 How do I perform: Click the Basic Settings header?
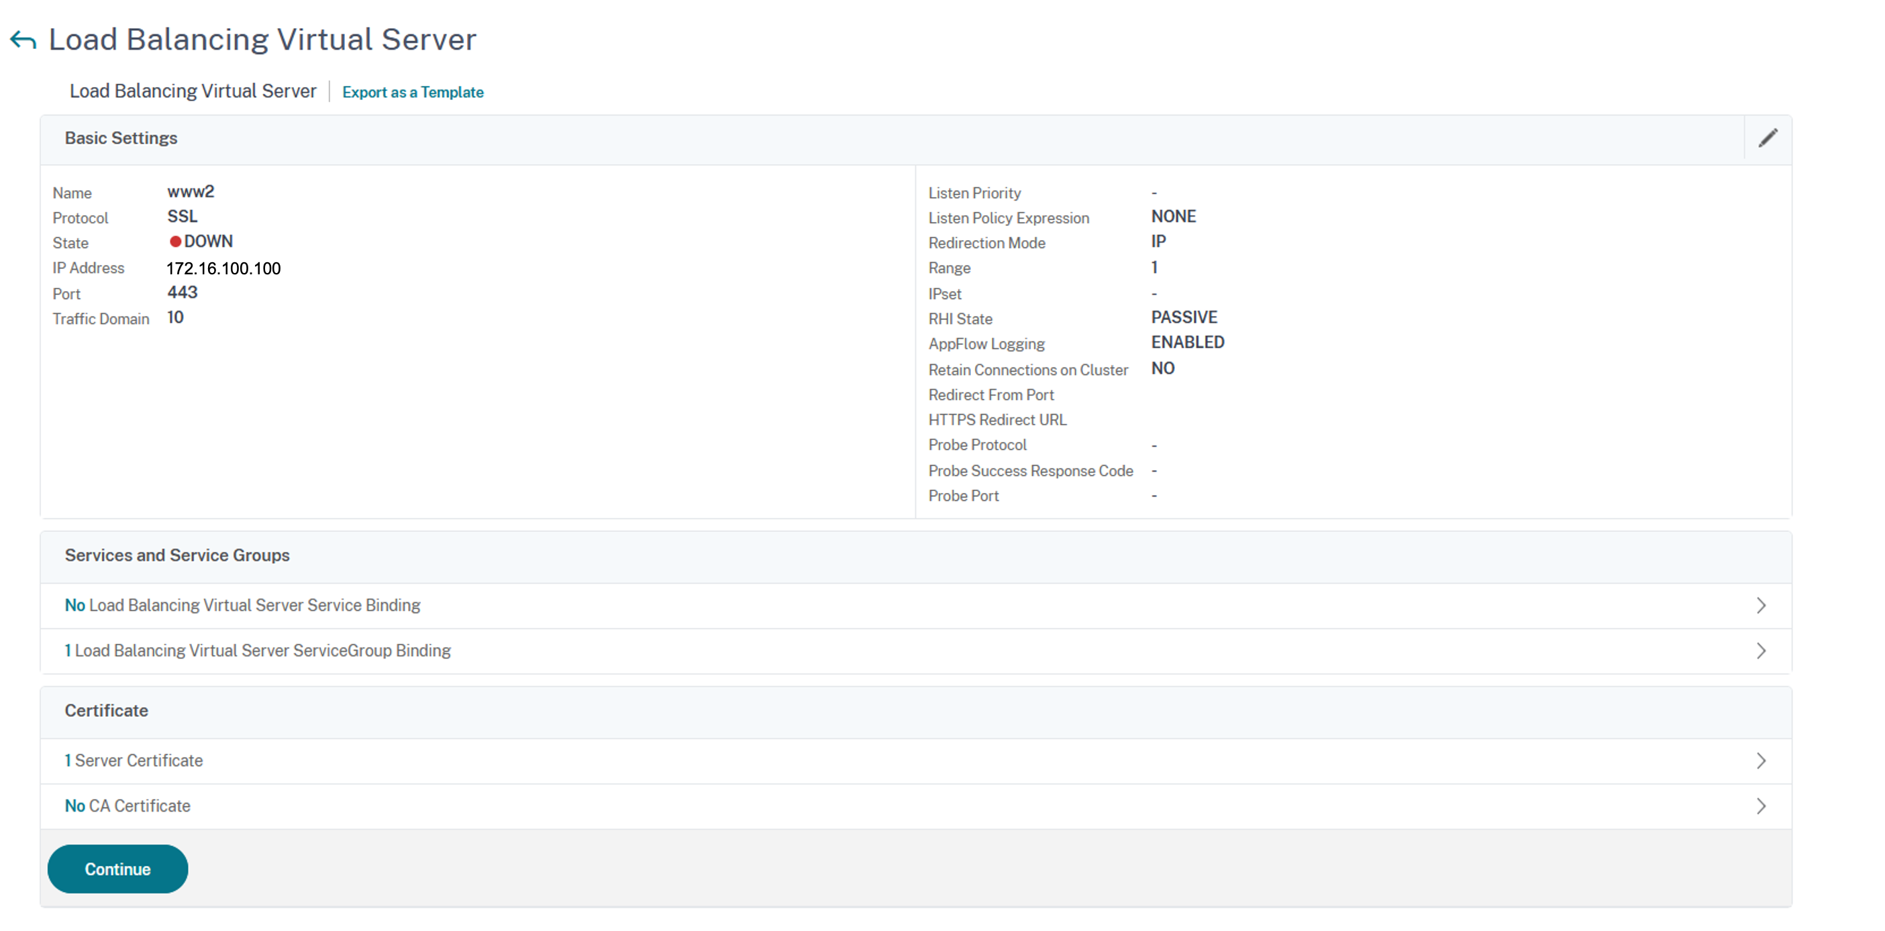[121, 138]
